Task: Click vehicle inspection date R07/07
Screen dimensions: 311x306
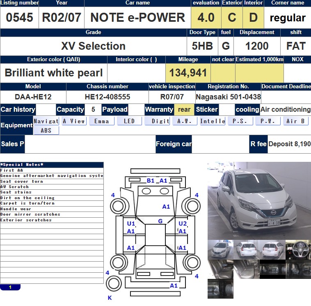Action: [x=172, y=97]
